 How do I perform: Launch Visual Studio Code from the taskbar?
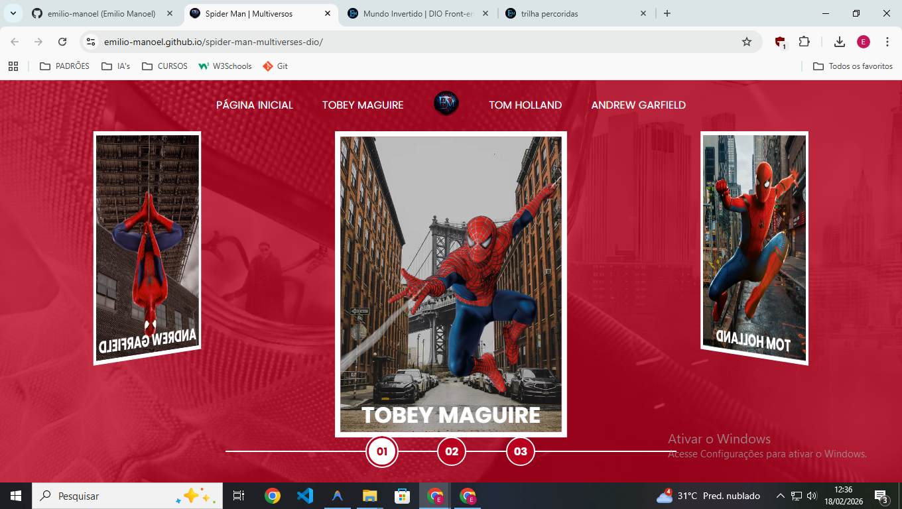pos(304,495)
